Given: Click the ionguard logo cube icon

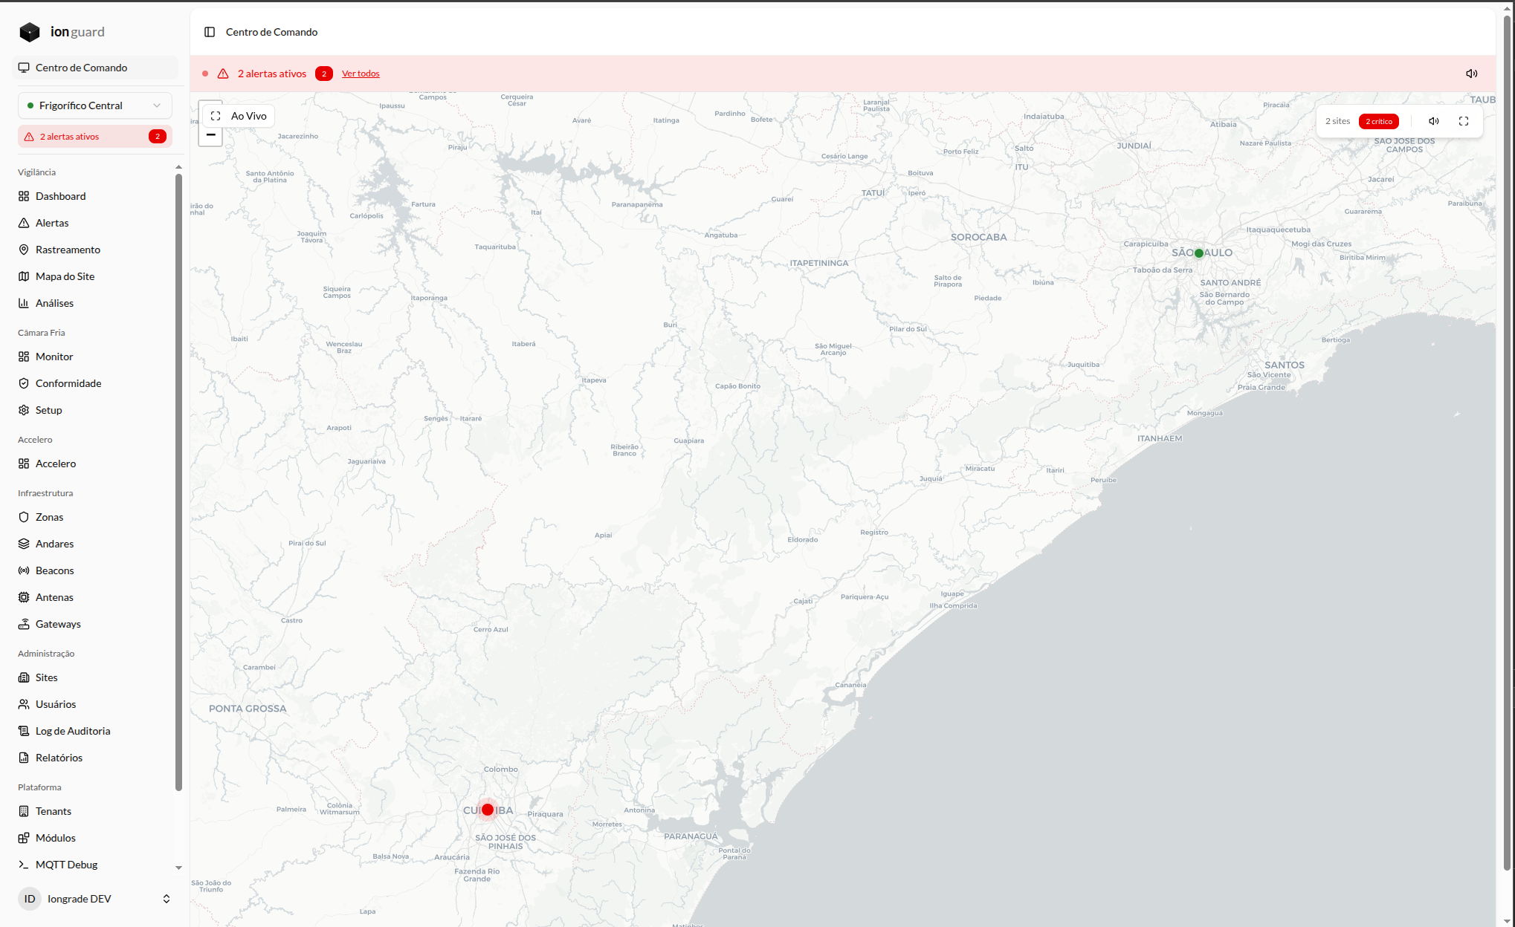Looking at the screenshot, I should coord(30,32).
